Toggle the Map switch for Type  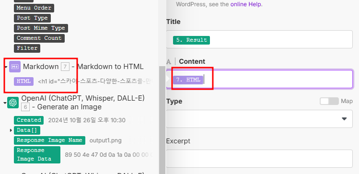[329, 101]
